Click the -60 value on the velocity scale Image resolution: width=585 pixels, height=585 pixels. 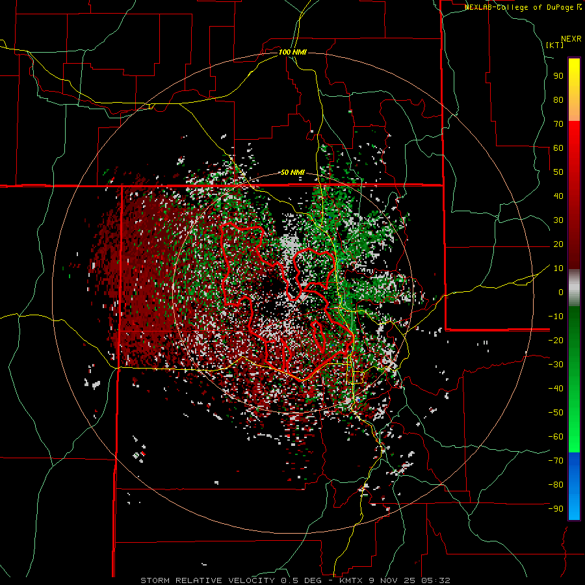556,437
